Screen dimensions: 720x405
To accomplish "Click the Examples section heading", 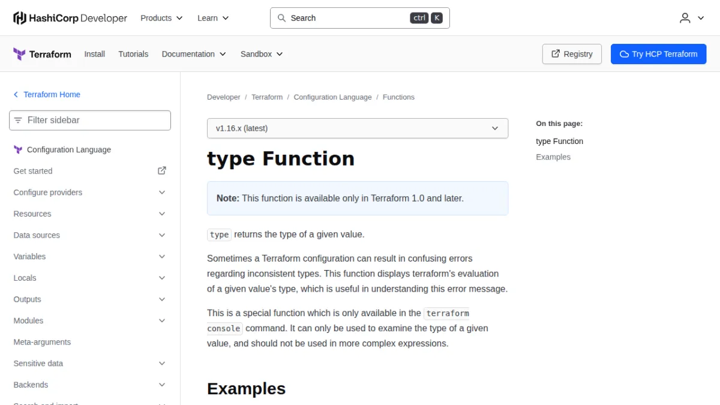I will [246, 389].
